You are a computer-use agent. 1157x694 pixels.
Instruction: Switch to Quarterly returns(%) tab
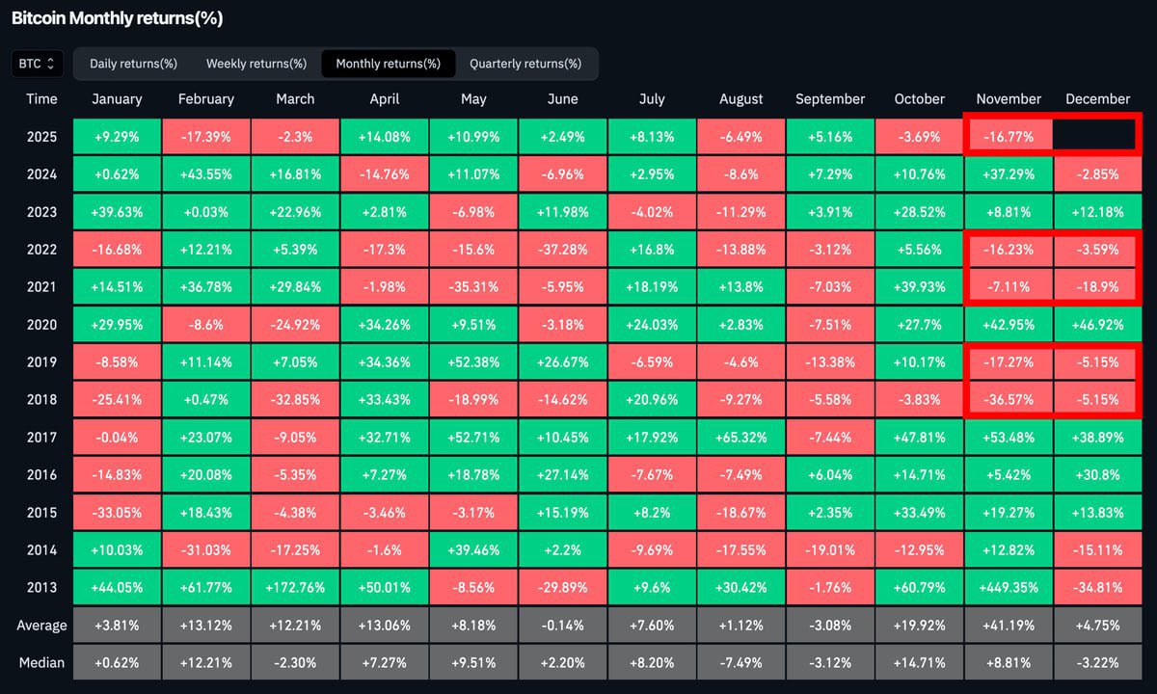525,64
